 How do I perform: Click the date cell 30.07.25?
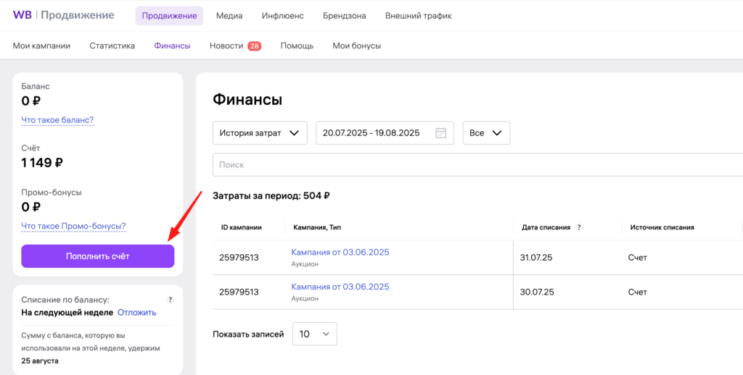[537, 292]
